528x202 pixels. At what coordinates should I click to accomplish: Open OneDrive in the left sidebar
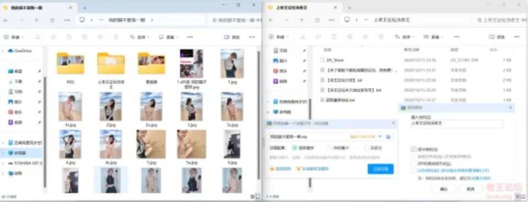pyautogui.click(x=22, y=51)
